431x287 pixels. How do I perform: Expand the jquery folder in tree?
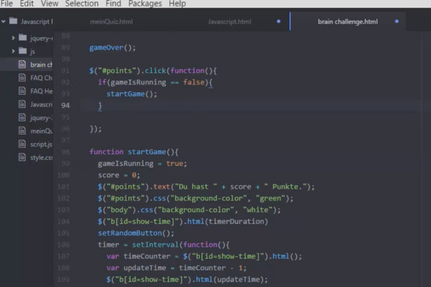tap(13, 37)
